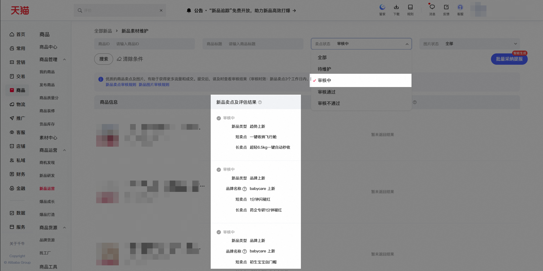
Task: Click the 批量采纳提报 button
Action: 509,59
